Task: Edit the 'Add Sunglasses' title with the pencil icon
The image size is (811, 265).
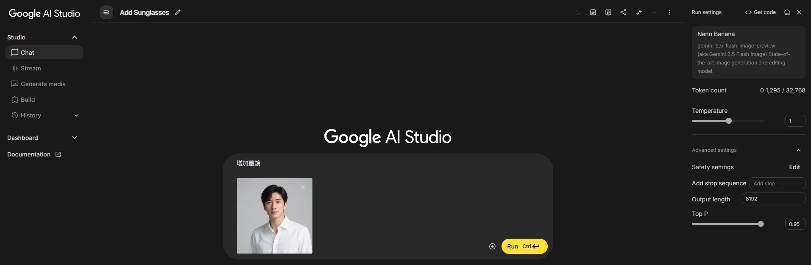Action: 178,12
